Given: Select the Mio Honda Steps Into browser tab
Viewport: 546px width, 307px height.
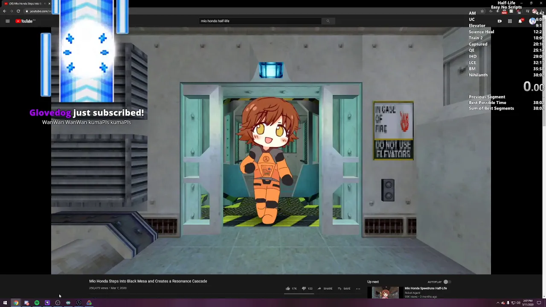Looking at the screenshot, I should point(26,3).
